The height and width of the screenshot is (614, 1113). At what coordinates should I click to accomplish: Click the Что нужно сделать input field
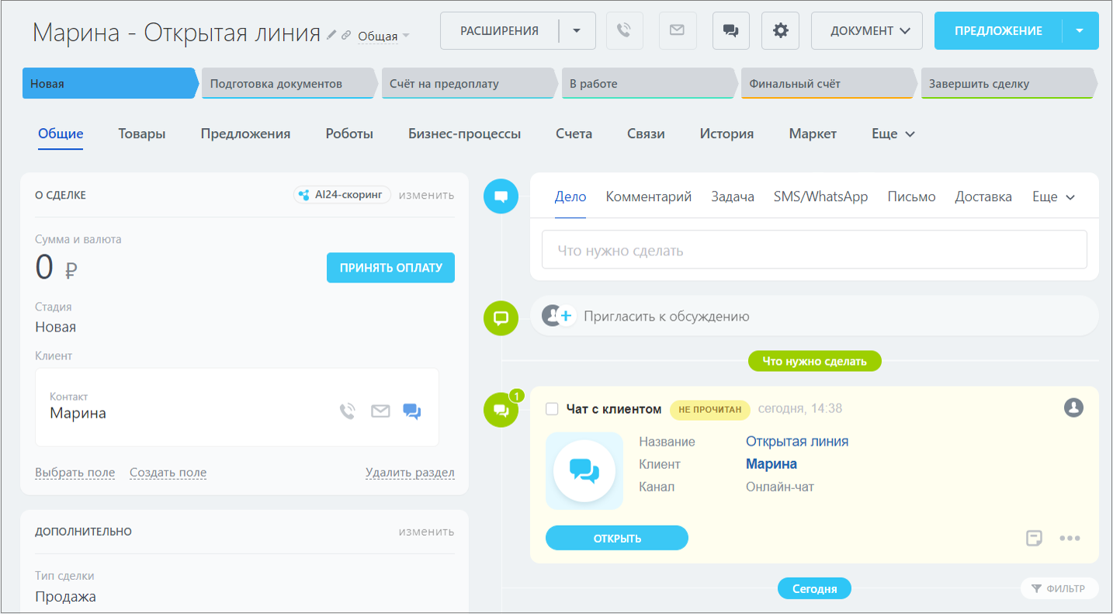point(814,250)
